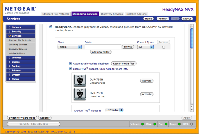The width and height of the screenshot is (199, 134).
Task: Toggle Automatically update database checkbox
Action: coord(70,63)
